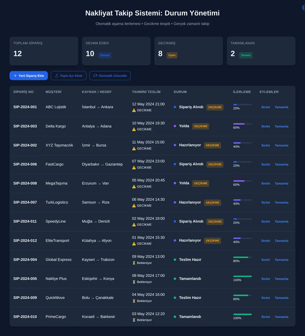Screen dimensions: 305x336
Task: Click the Kocaeli → Balıkesir route cell
Action: pyautogui.click(x=98, y=317)
